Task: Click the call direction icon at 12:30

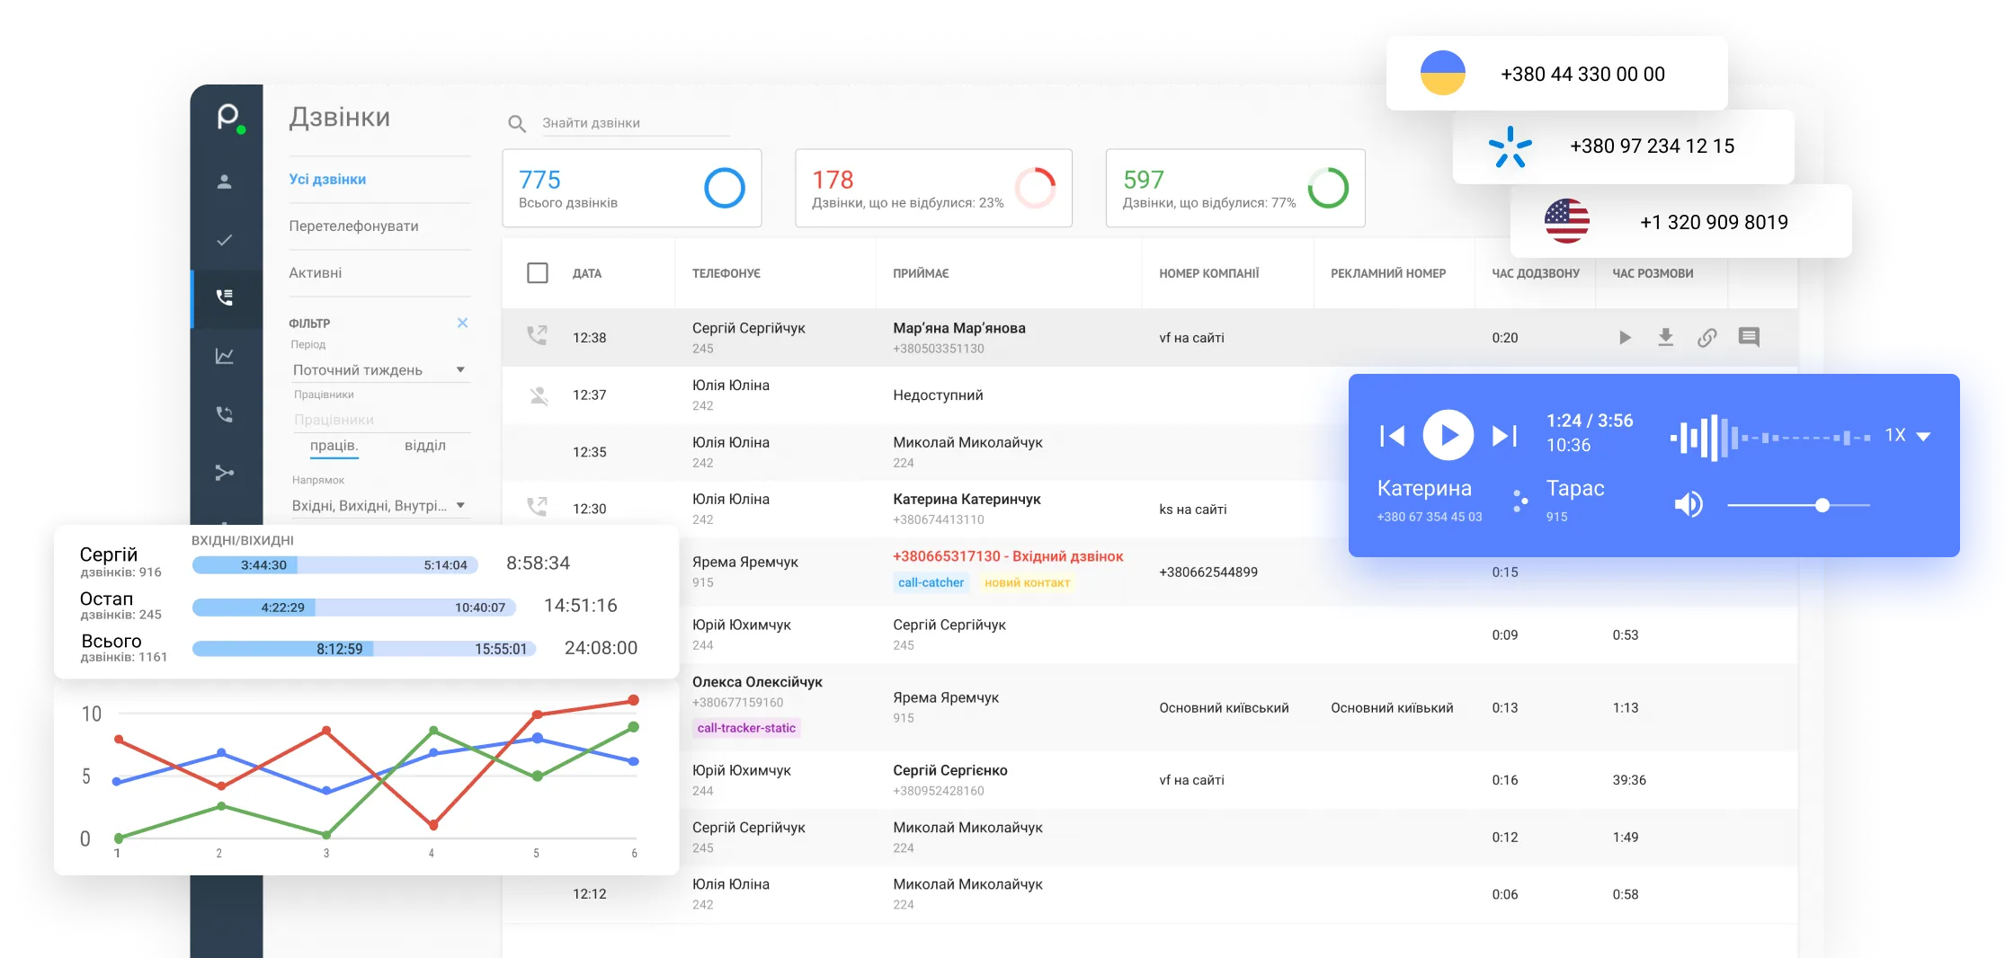Action: (x=537, y=507)
